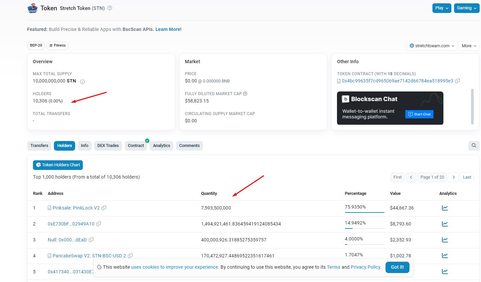This screenshot has height=282, width=481.
Task: Jump to the Last holders page
Action: tap(467, 177)
